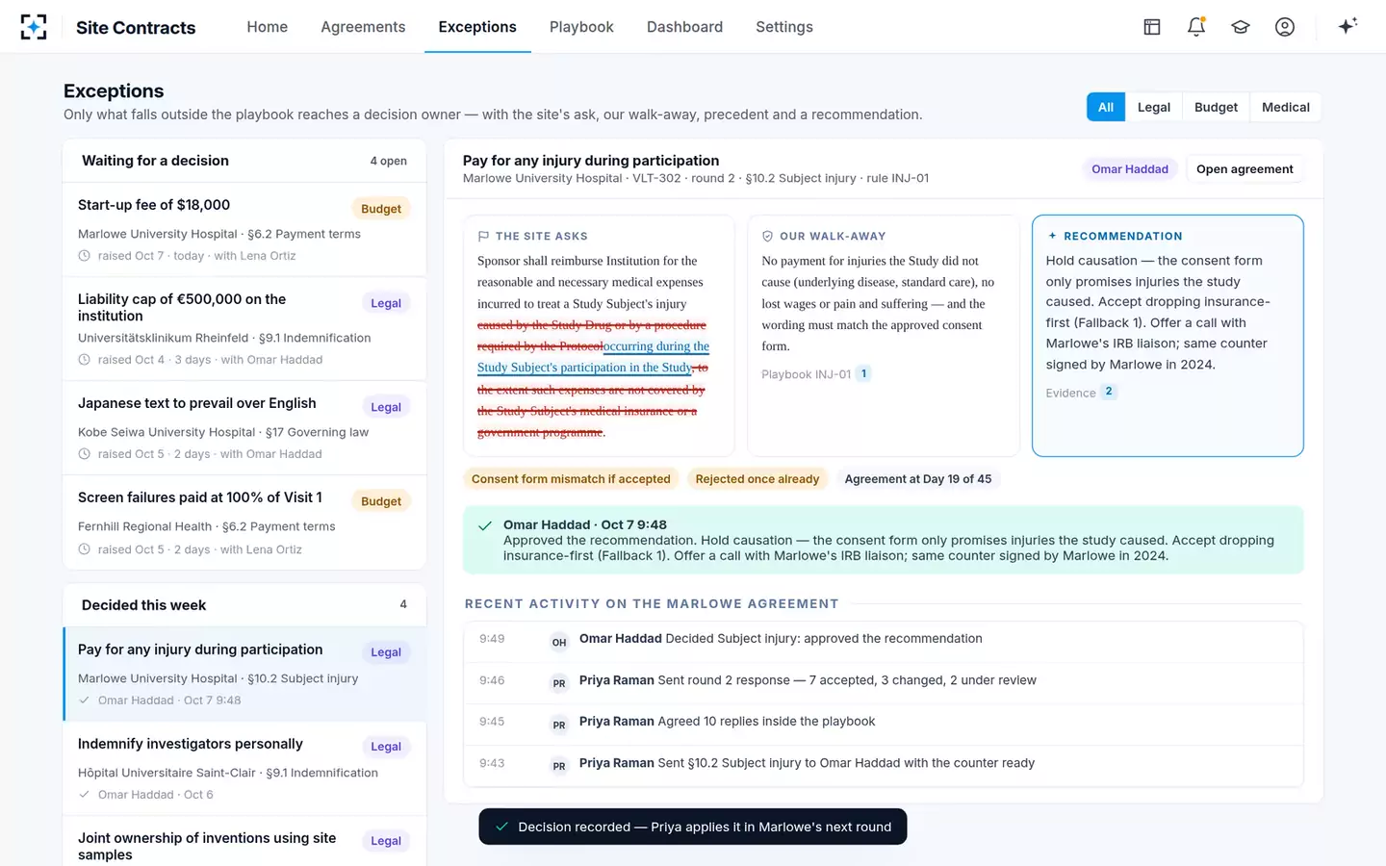
Task: Click the Sent round 2 response activity
Action: click(x=883, y=683)
